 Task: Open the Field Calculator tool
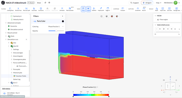coord(70,9)
